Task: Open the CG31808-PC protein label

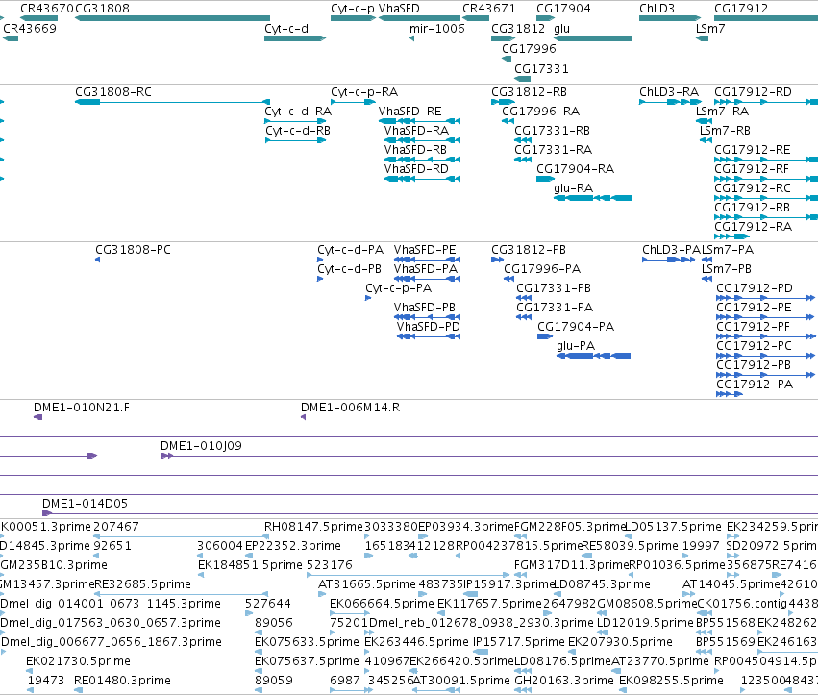Action: (133, 249)
